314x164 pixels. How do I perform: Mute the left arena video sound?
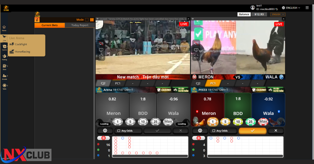pyautogui.click(x=101, y=43)
